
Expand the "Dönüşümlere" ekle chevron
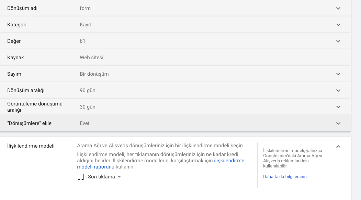pos(338,123)
